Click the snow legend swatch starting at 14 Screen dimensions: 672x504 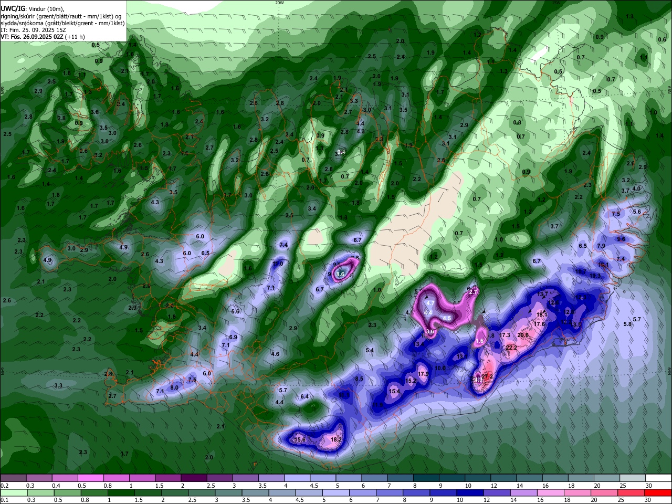[x=530, y=478]
